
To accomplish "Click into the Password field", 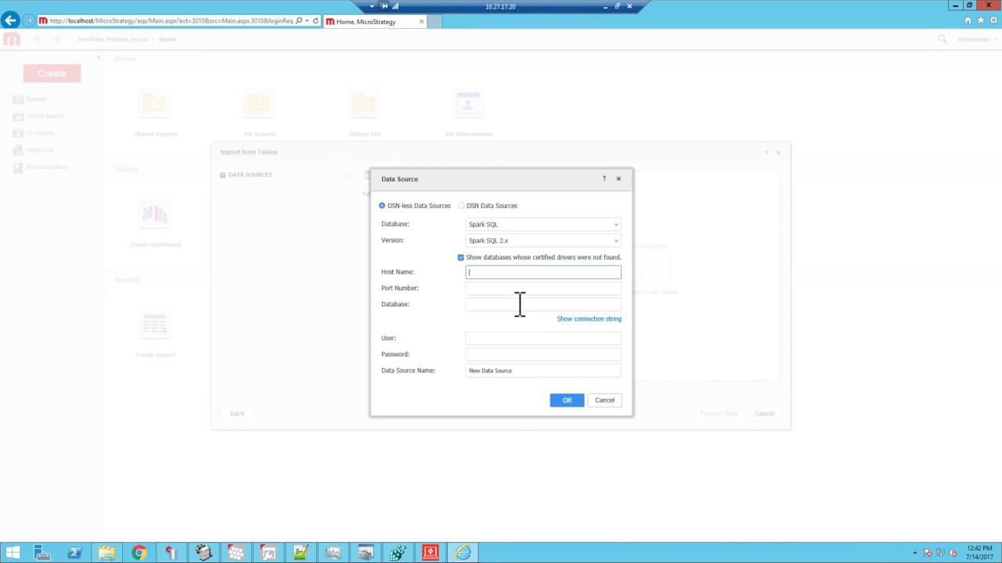I will [543, 354].
